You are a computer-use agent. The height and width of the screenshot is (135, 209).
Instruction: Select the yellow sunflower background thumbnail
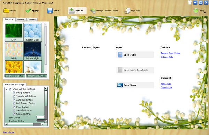[x=14, y=67]
